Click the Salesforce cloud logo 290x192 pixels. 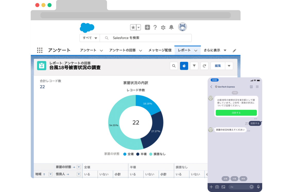(x=87, y=27)
